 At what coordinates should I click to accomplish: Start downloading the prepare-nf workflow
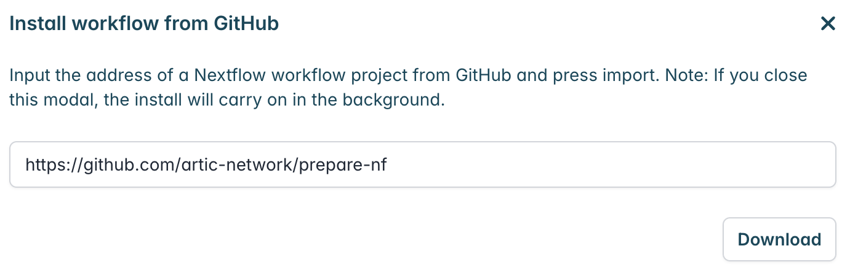coord(779,239)
